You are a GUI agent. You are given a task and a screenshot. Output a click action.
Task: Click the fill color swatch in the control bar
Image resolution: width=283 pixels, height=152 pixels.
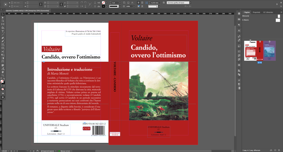[103, 3]
